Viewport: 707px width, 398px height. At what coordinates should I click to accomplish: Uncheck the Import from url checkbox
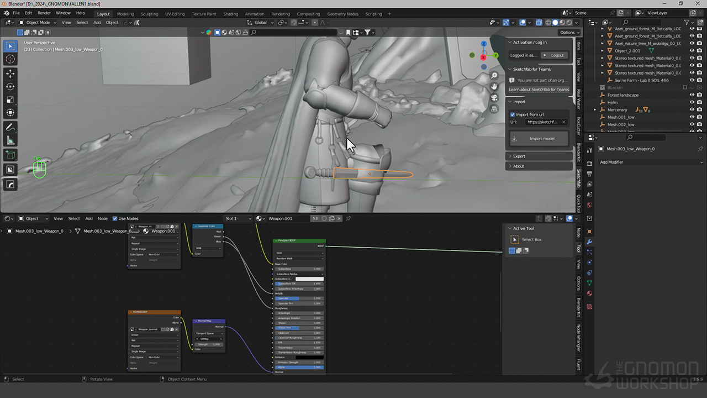point(513,114)
